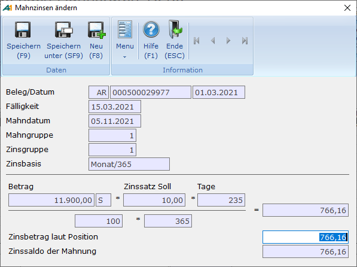Go to previous record arrow
The width and height of the screenshot is (357, 267).
click(x=213, y=41)
